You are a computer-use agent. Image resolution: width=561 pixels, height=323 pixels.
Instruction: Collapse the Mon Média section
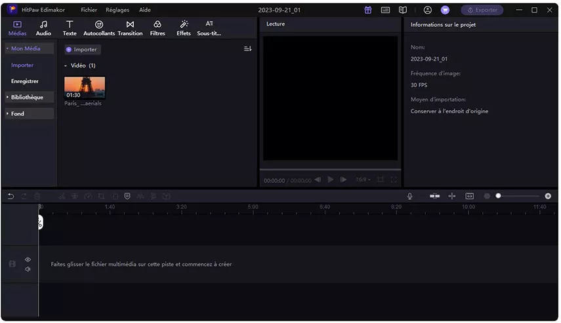(x=29, y=48)
